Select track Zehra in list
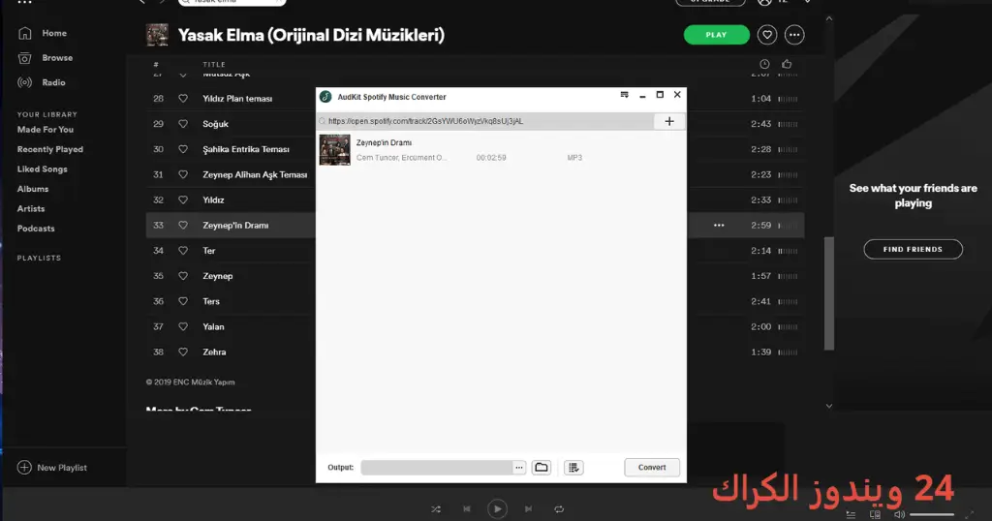 click(x=214, y=352)
